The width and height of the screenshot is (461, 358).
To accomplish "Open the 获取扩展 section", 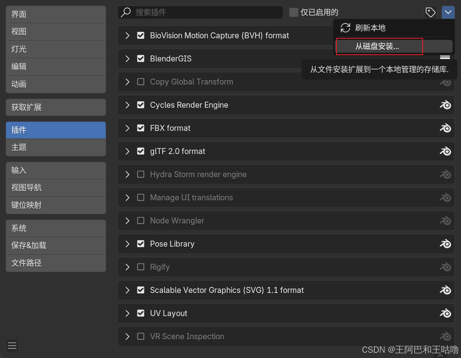I will (56, 107).
